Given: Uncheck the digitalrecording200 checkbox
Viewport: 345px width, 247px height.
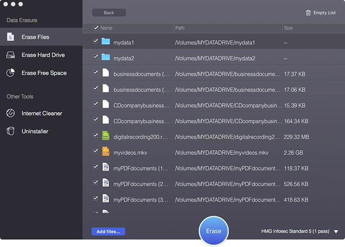Looking at the screenshot, I should tap(95, 135).
